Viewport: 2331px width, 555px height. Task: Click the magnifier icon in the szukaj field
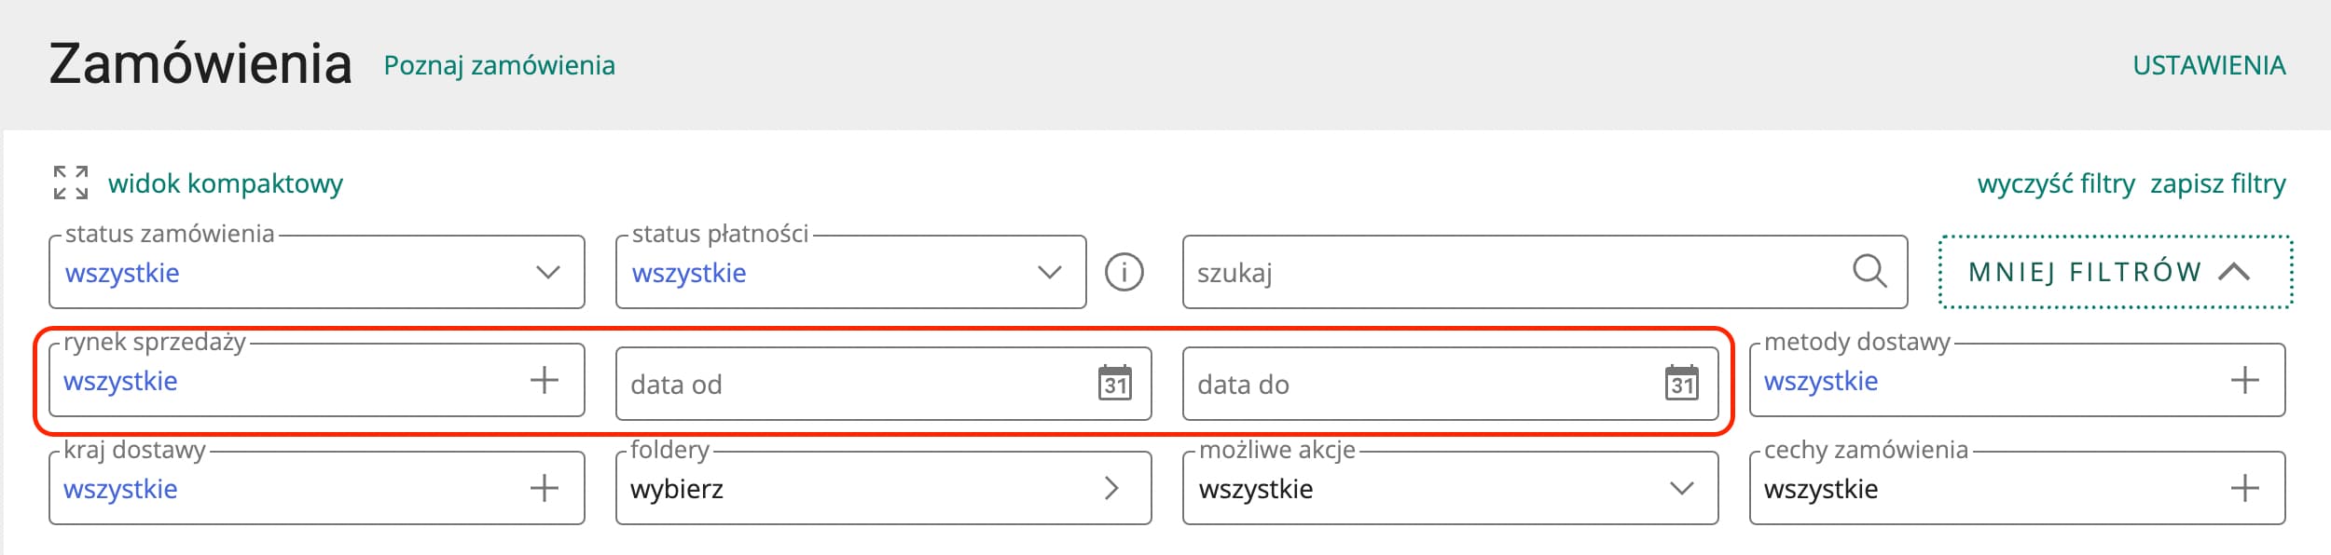click(1869, 271)
